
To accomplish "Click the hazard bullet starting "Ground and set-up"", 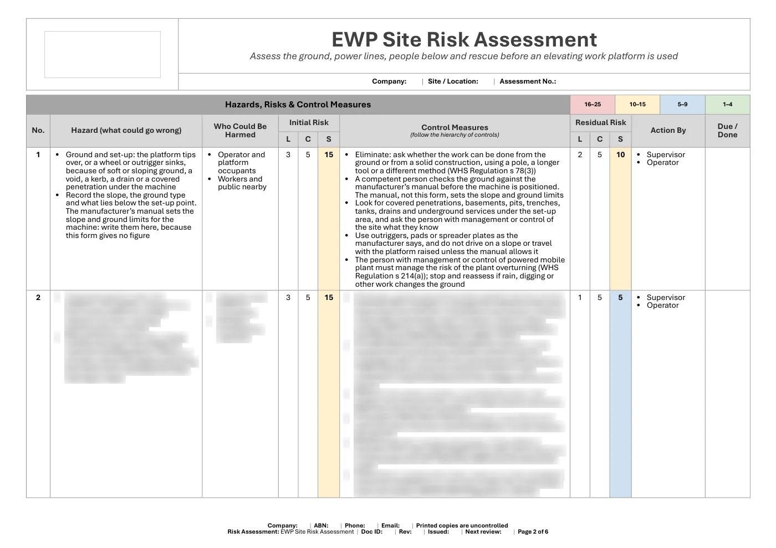I will click(131, 171).
